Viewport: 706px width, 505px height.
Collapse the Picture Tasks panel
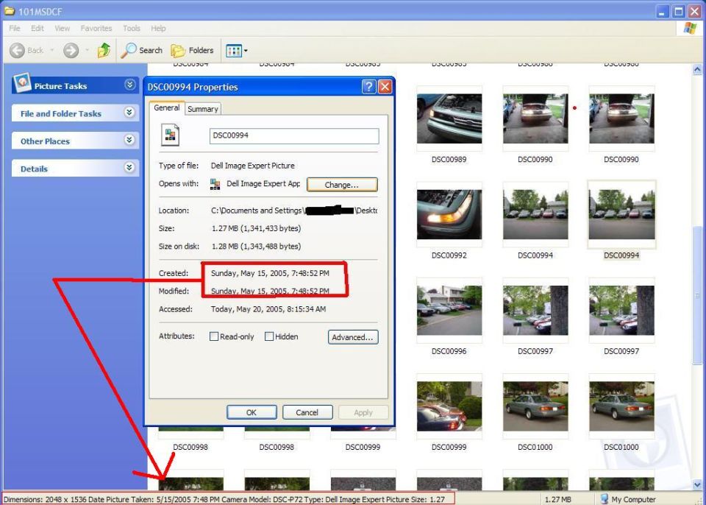129,85
